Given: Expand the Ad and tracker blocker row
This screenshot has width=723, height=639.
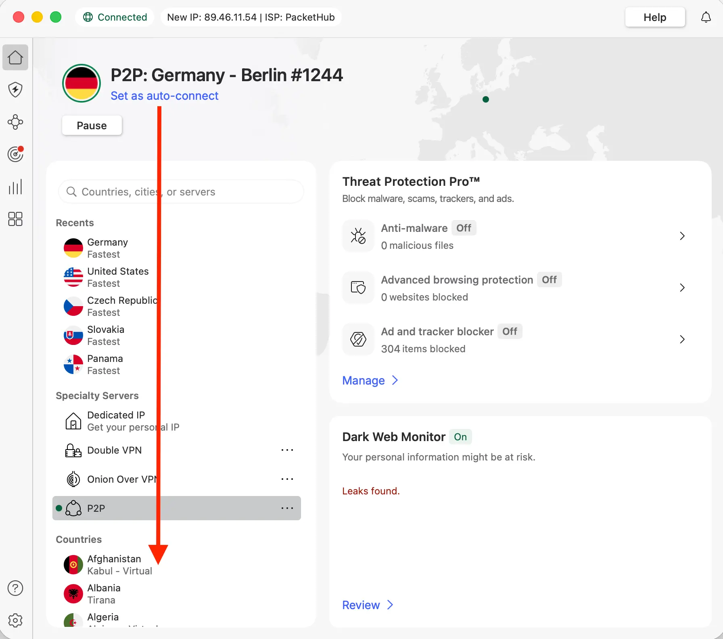Looking at the screenshot, I should [x=682, y=339].
